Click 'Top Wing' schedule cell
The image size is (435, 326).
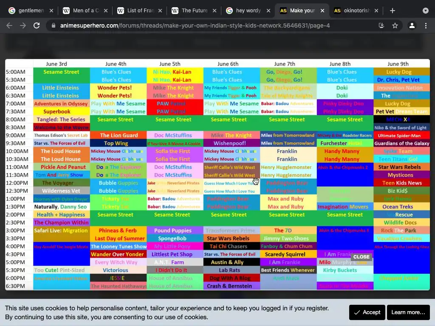point(119,143)
